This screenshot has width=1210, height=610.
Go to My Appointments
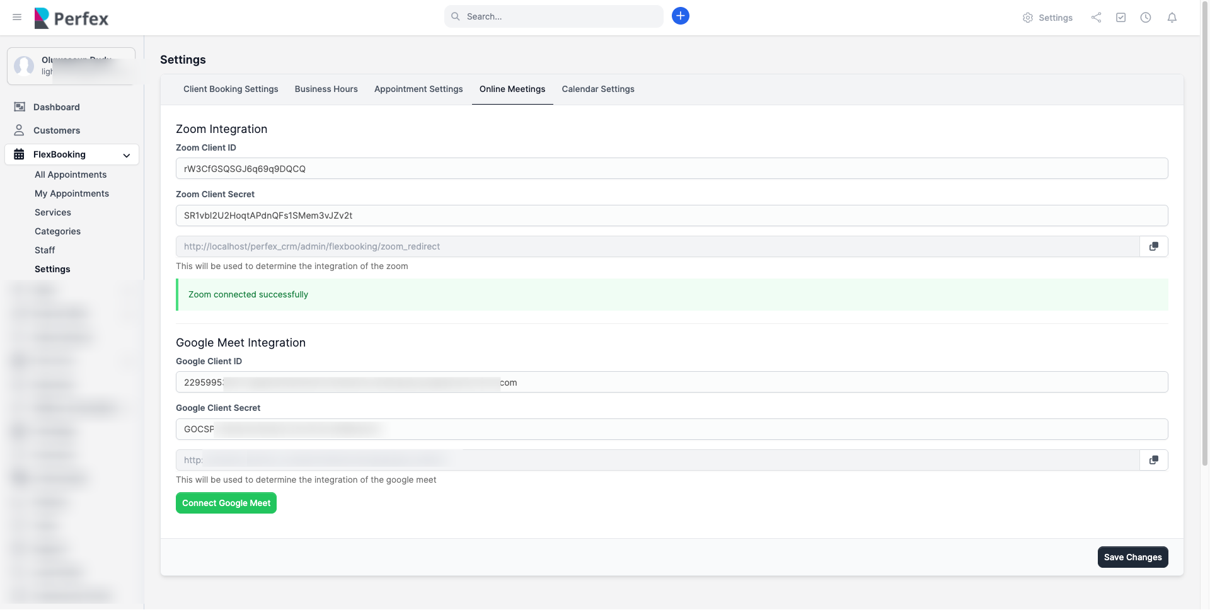coord(72,193)
